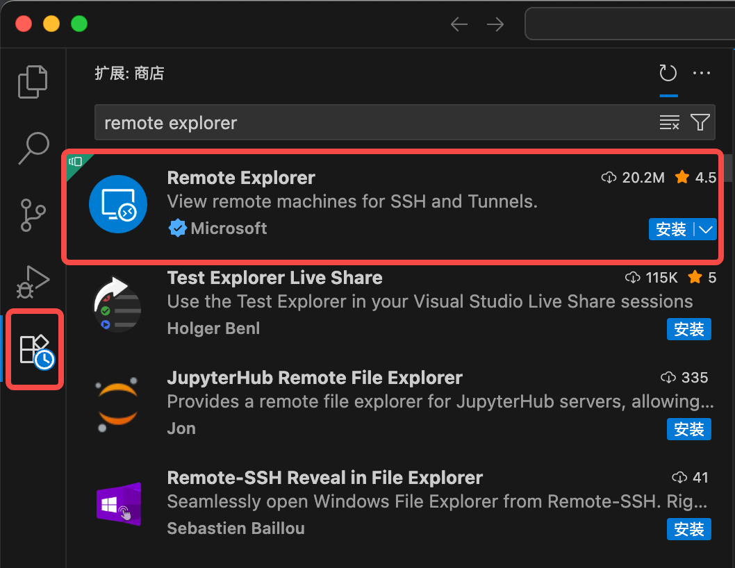Open the Search view in activity bar
Viewport: 735px width, 568px height.
33,148
